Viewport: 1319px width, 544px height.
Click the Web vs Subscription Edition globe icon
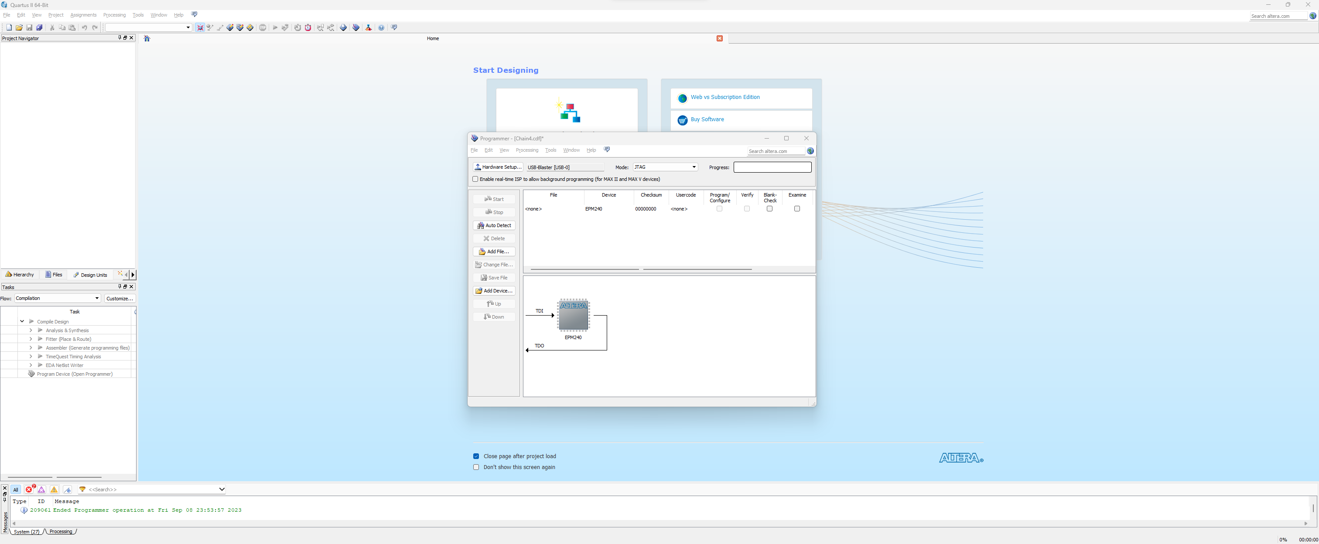(x=682, y=98)
